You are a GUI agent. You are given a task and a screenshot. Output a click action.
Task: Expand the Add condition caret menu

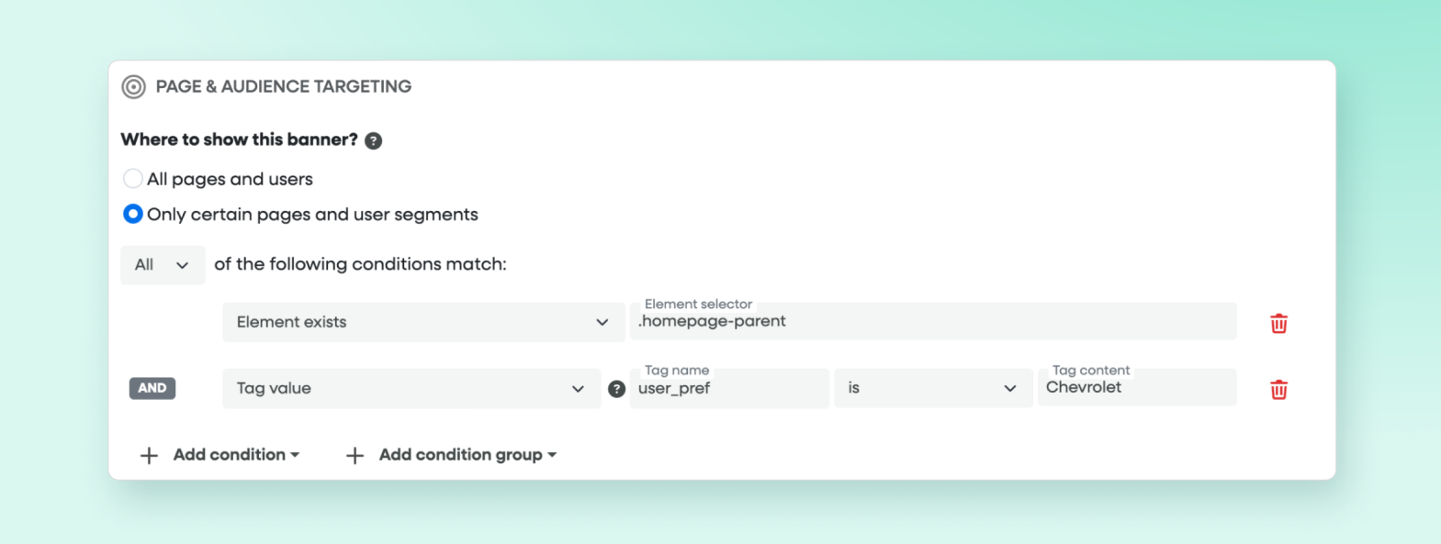295,454
